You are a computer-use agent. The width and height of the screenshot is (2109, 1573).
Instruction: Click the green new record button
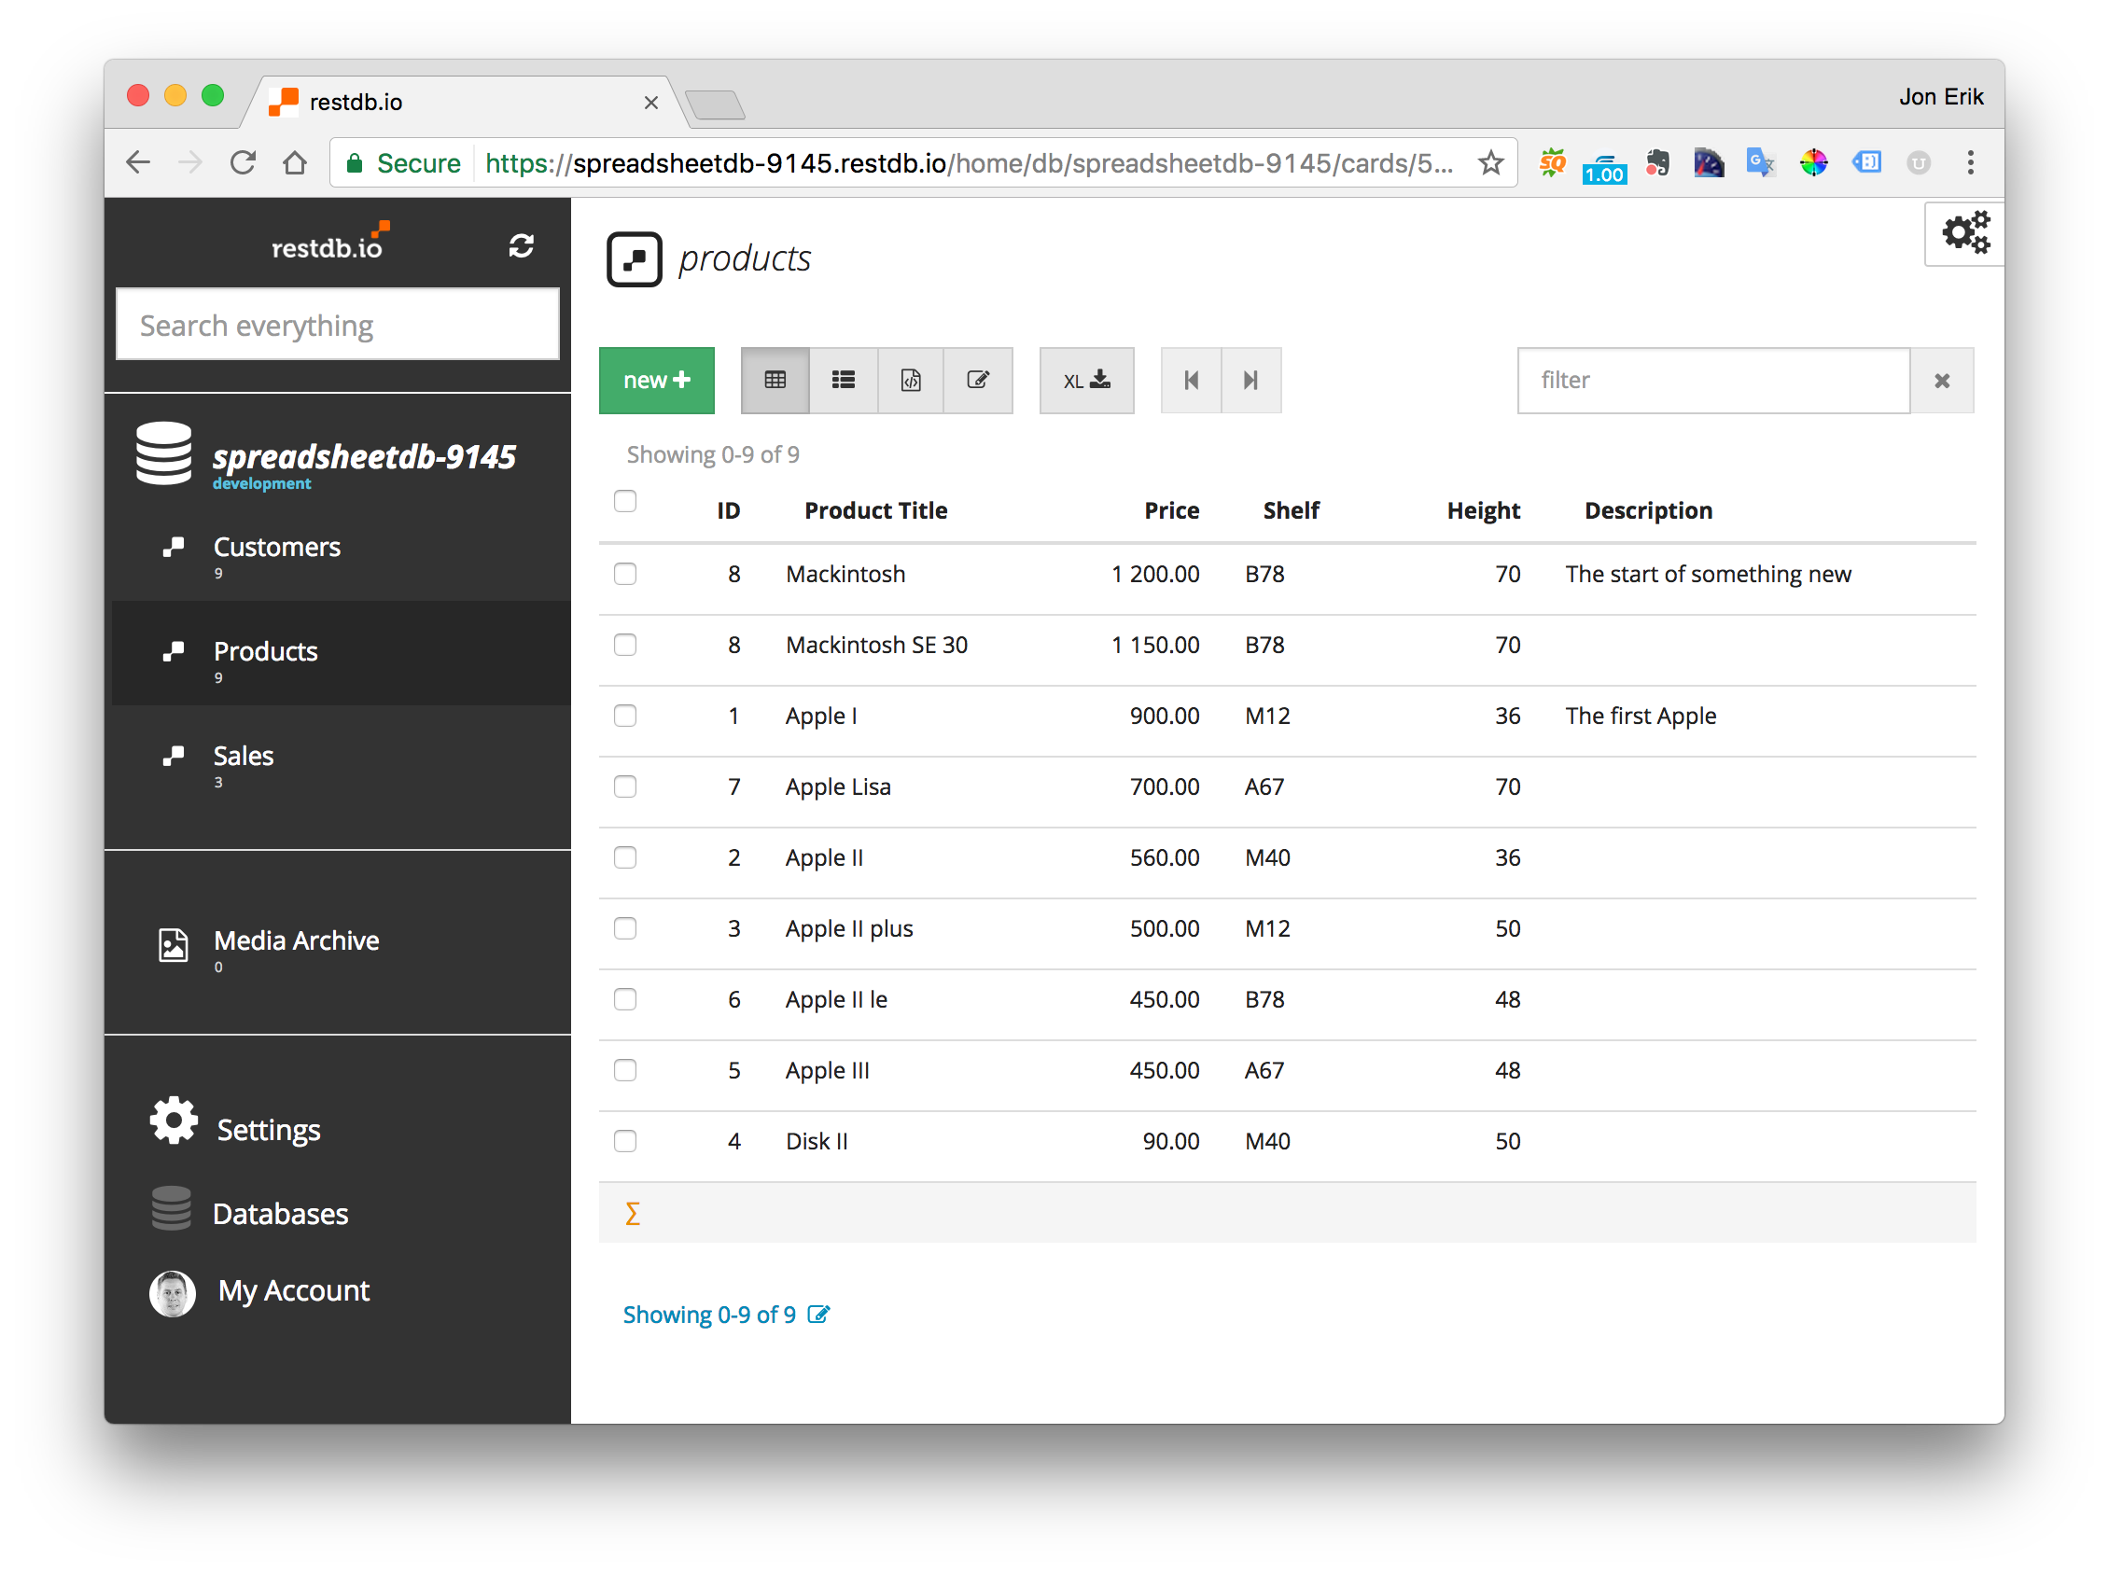tap(656, 380)
